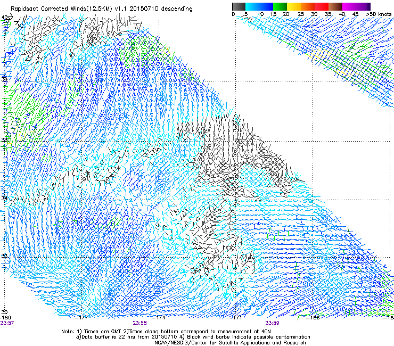Click the yellow 20-25 knots color segment

point(294,6)
